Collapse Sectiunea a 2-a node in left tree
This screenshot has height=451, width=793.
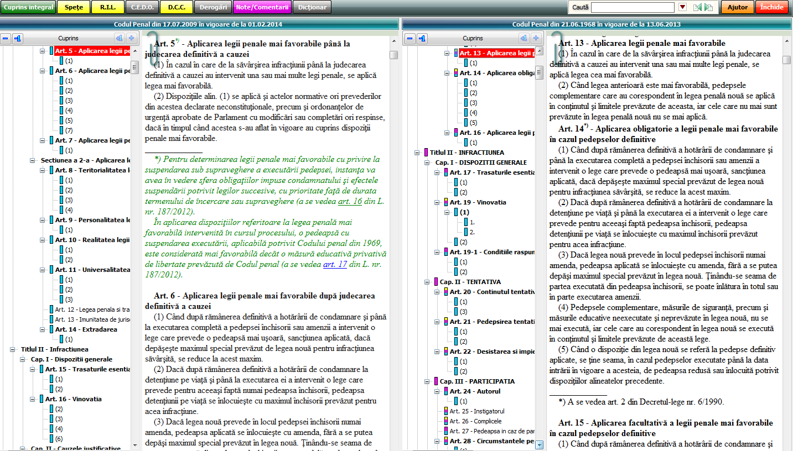tap(33, 160)
